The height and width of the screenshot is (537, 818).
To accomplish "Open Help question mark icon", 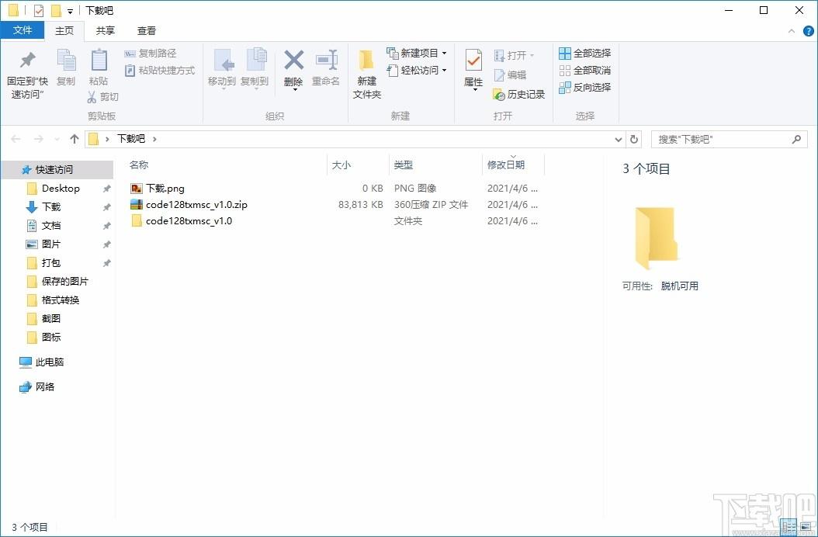I will (x=808, y=31).
